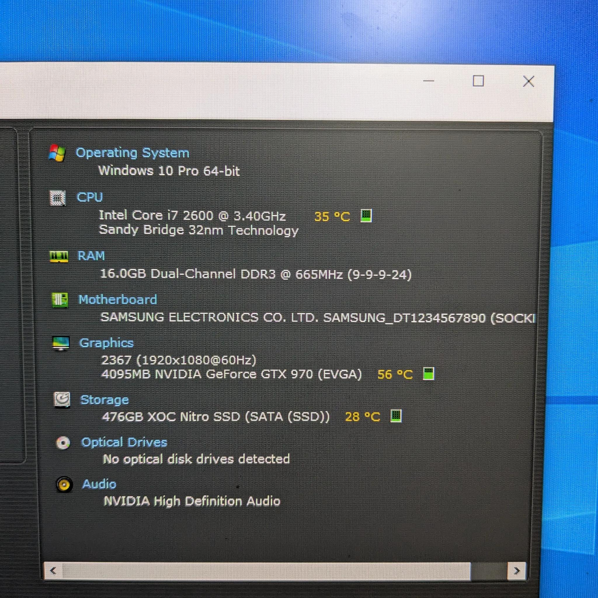Click the Operating System Windows flag icon
Screen dimensions: 598x598
click(57, 153)
